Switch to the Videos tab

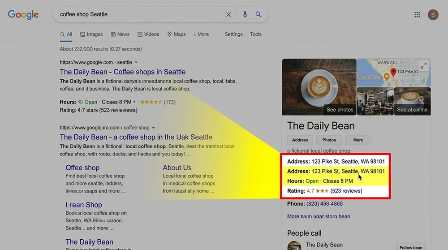[x=148, y=34]
